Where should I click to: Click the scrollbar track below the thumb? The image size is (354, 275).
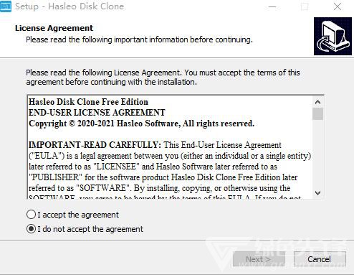point(317,153)
